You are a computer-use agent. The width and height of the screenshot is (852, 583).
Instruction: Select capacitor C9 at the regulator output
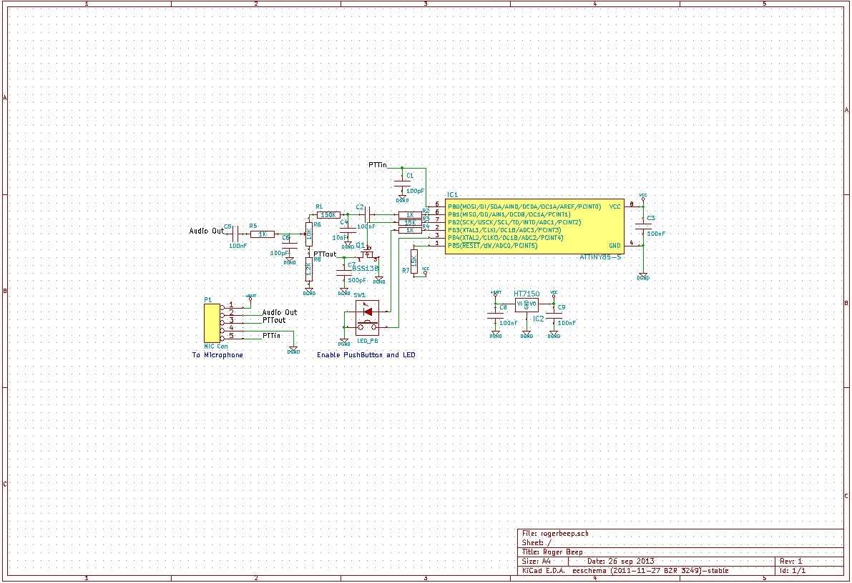coord(554,315)
